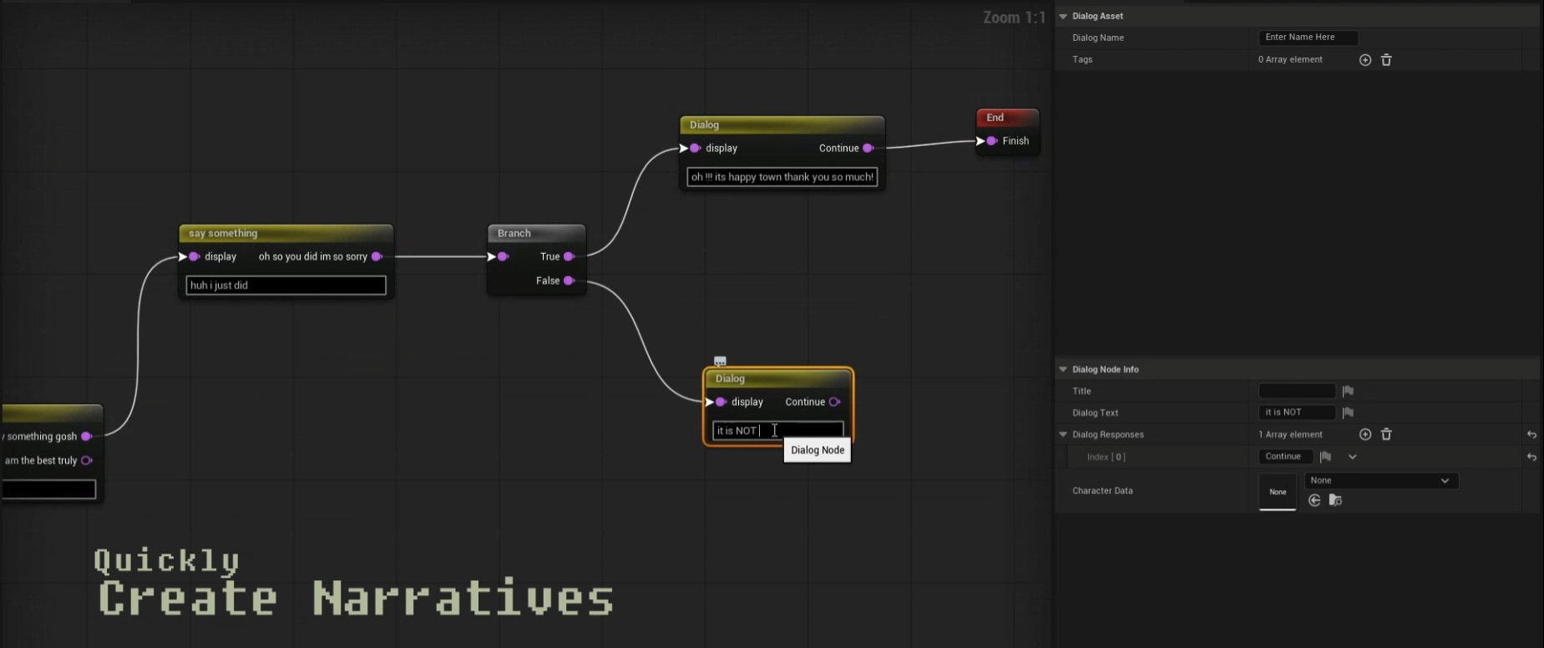This screenshot has width=1544, height=648.
Task: Click the Character Data None thumbnail
Action: tap(1278, 492)
